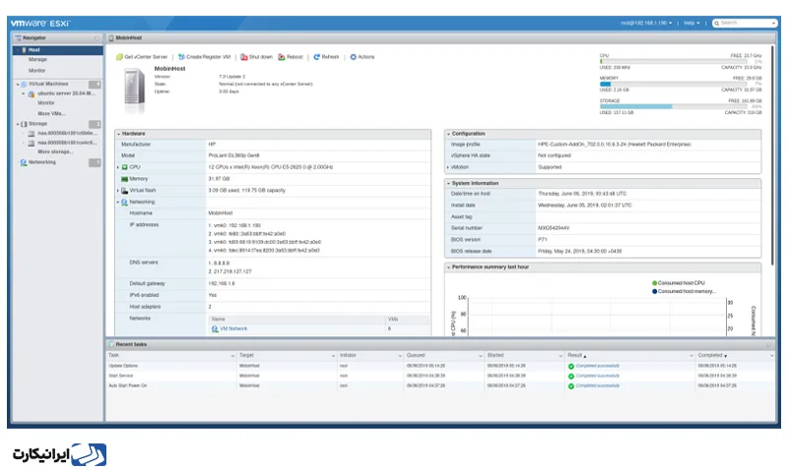The image size is (788, 469).
Task: Click the main pane vertical scrollbar
Action: coord(773,155)
